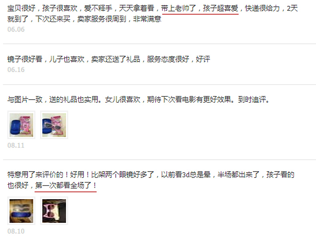Screen dimensions: 316x240
Task: Click underlined phrase 第一次都看全场了！
Action: (x=66, y=185)
